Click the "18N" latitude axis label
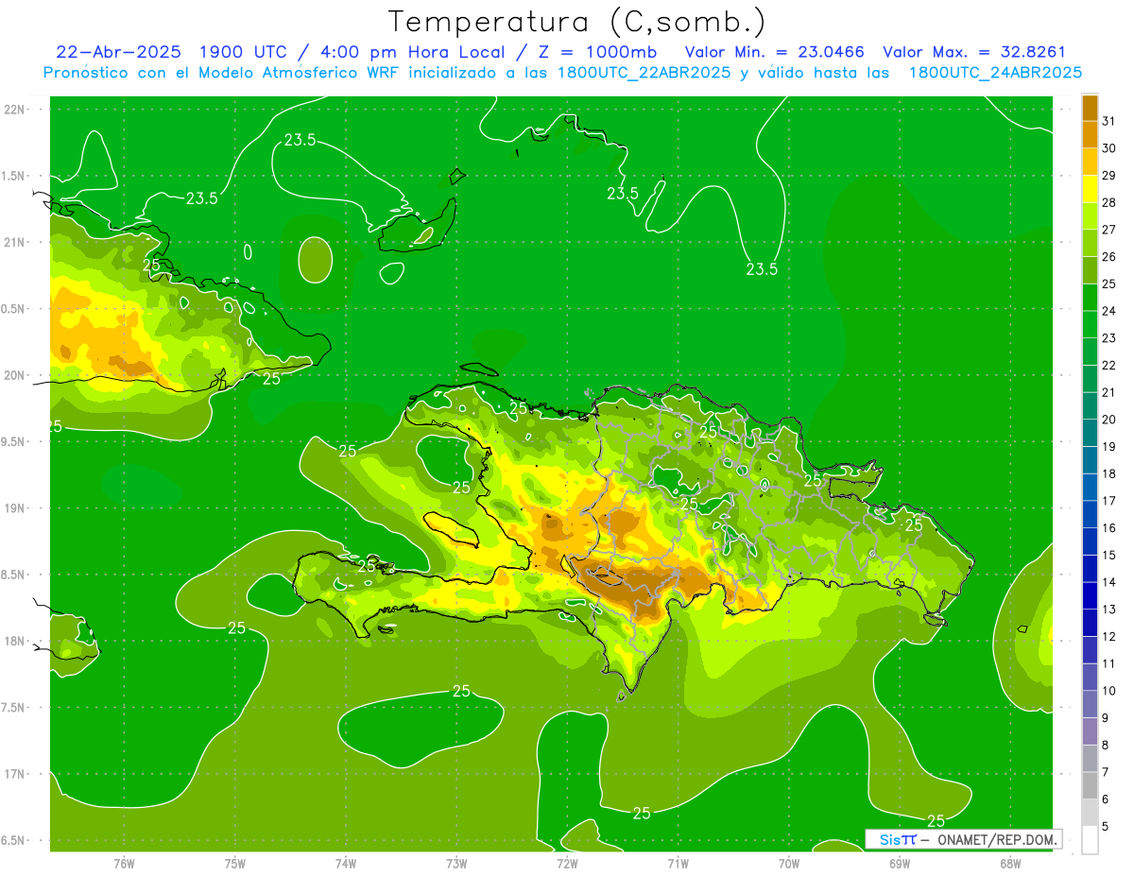This screenshot has height=876, width=1134. tap(13, 641)
